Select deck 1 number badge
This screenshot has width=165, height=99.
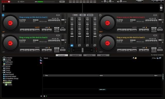point(3,15)
